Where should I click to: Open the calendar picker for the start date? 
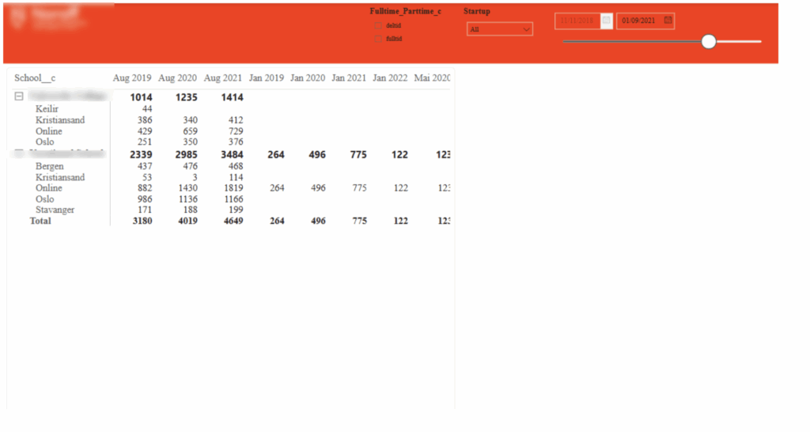click(x=606, y=21)
